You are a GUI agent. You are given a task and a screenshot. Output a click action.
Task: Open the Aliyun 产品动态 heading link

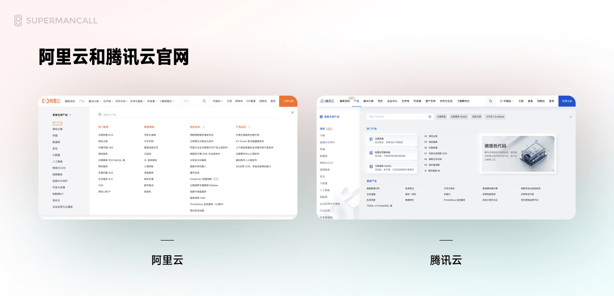pyautogui.click(x=242, y=127)
